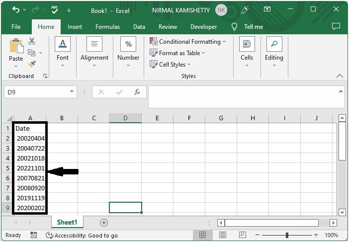Viewport: 349px width, 242px height.
Task: Switch to Page Break Preview view
Action: (243, 235)
